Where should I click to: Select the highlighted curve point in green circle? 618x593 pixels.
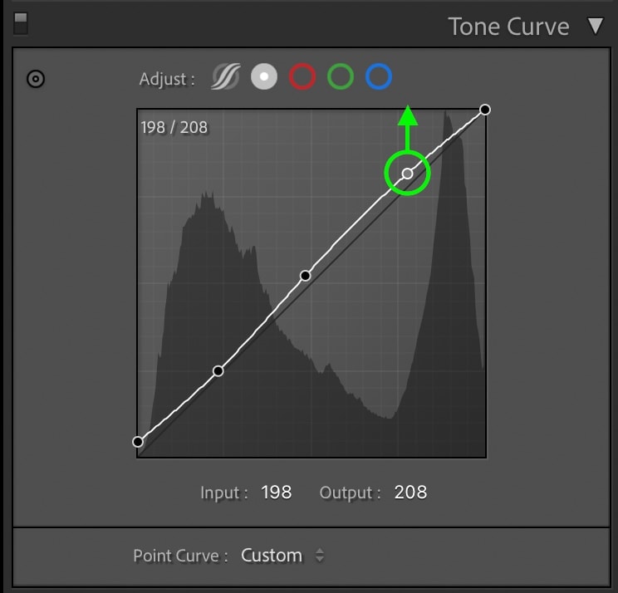[407, 174]
